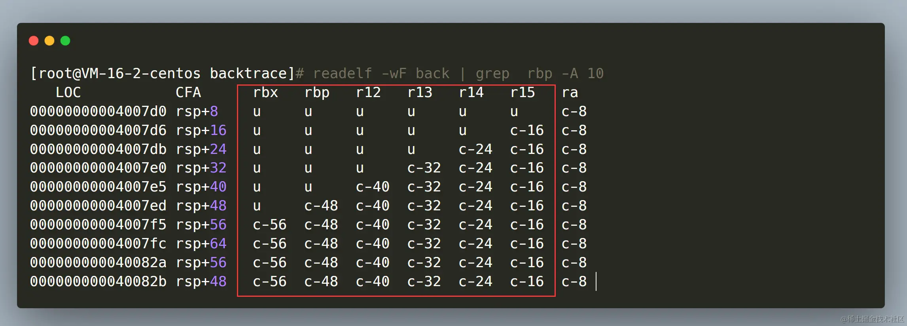907x326 pixels.
Task: Click the rbp value u in row 4007e5
Action: (x=308, y=187)
